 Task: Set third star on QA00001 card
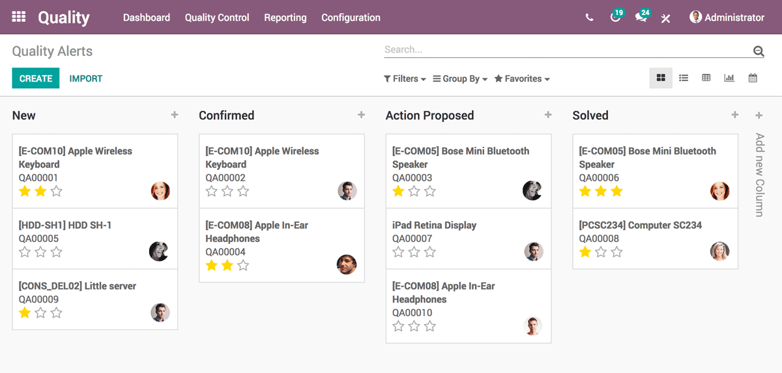pos(57,191)
